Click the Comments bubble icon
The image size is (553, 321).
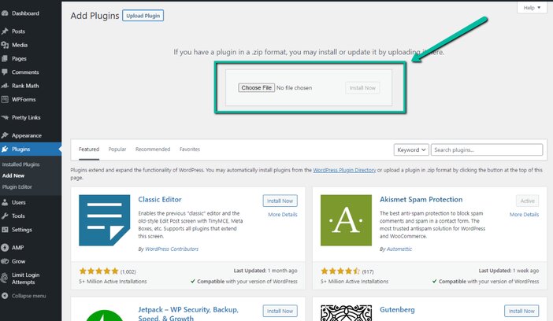5,72
